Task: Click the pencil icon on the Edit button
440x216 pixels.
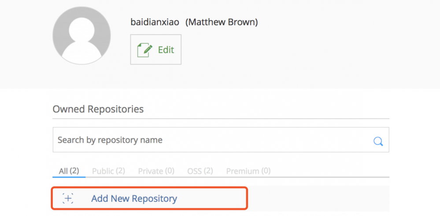Action: (145, 50)
